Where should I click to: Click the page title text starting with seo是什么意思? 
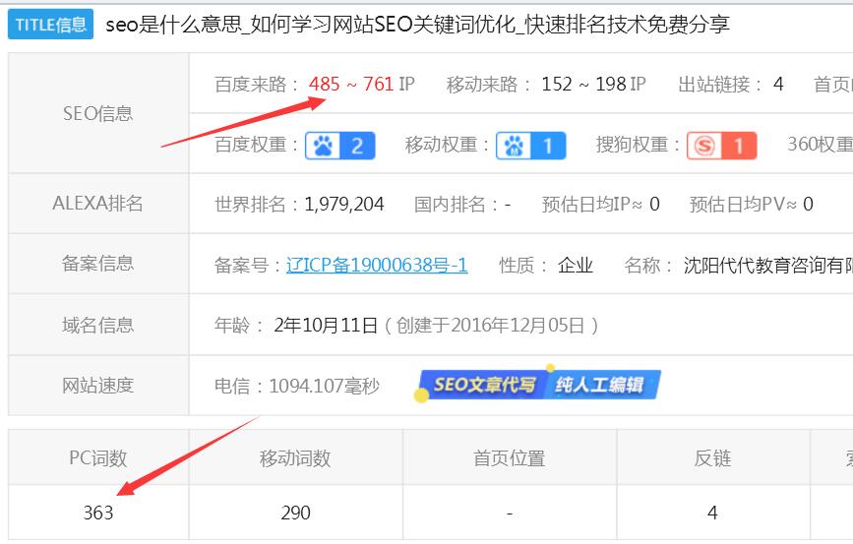tap(417, 24)
